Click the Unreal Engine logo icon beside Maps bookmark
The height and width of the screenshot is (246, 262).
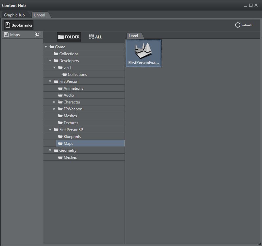coord(38,34)
